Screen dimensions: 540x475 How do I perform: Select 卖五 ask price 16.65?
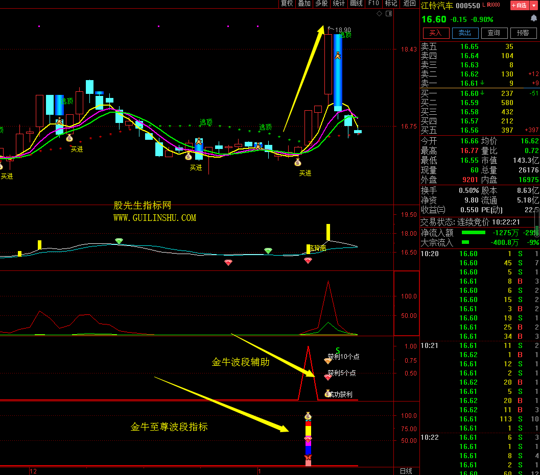point(469,46)
